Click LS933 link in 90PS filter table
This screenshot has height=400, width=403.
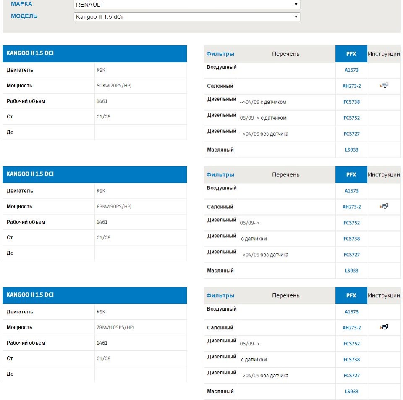351,271
